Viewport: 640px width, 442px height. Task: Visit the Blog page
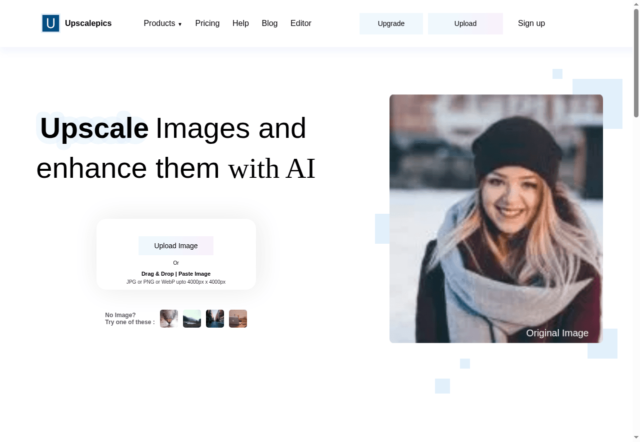[x=269, y=23]
